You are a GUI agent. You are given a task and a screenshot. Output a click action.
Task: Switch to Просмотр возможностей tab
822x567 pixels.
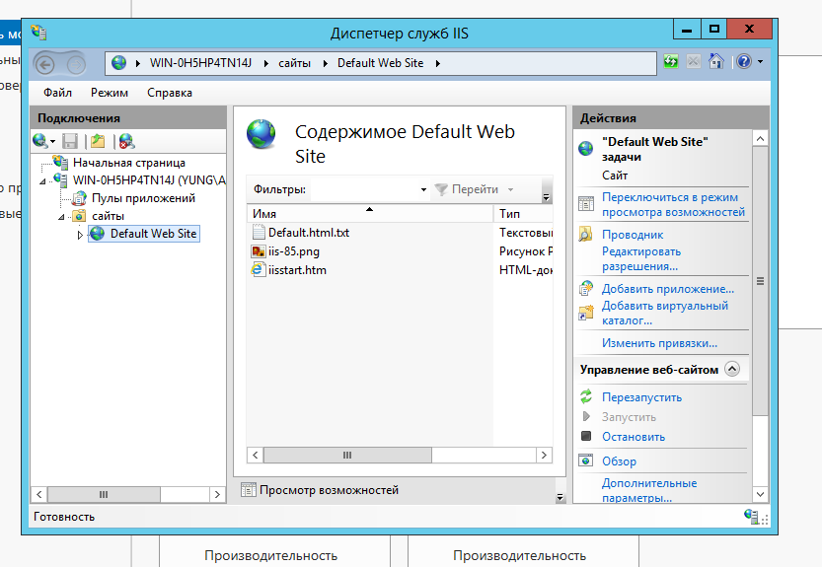pyautogui.click(x=321, y=490)
